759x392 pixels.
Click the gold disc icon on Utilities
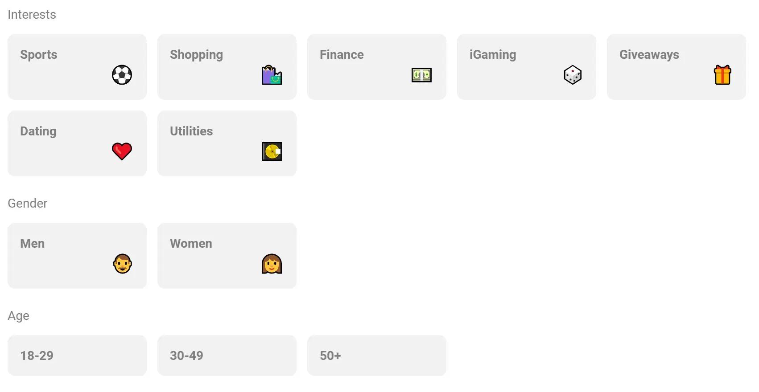[x=272, y=151]
